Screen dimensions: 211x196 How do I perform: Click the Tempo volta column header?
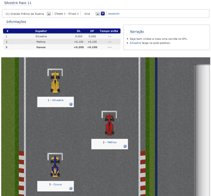(109, 31)
